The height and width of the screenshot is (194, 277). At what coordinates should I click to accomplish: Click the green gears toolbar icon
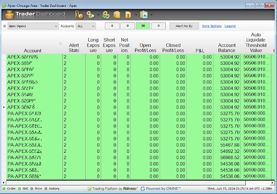(106, 15)
